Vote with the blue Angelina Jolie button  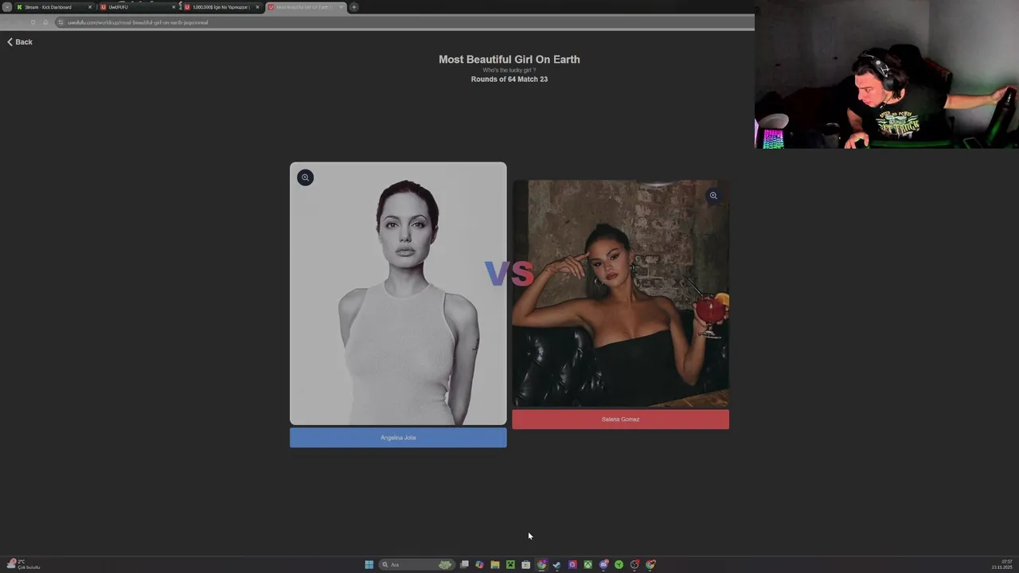[x=398, y=438]
